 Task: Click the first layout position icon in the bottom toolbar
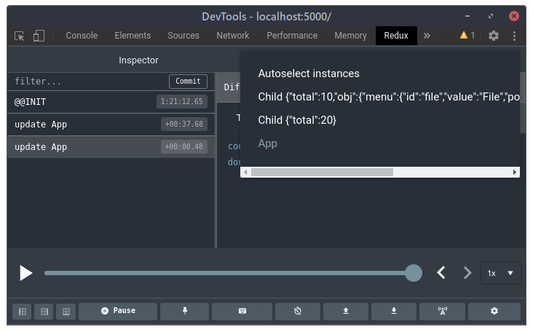click(x=23, y=312)
